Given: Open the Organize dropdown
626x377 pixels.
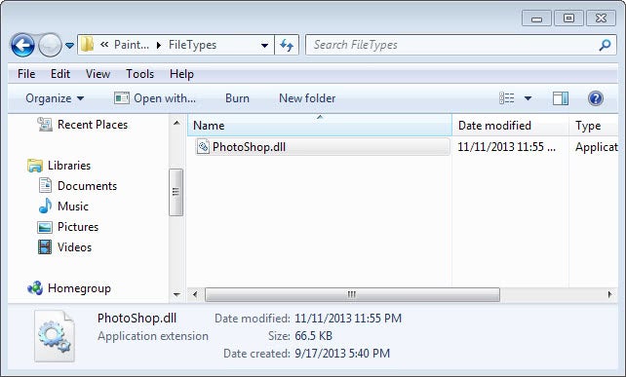Looking at the screenshot, I should pyautogui.click(x=55, y=98).
